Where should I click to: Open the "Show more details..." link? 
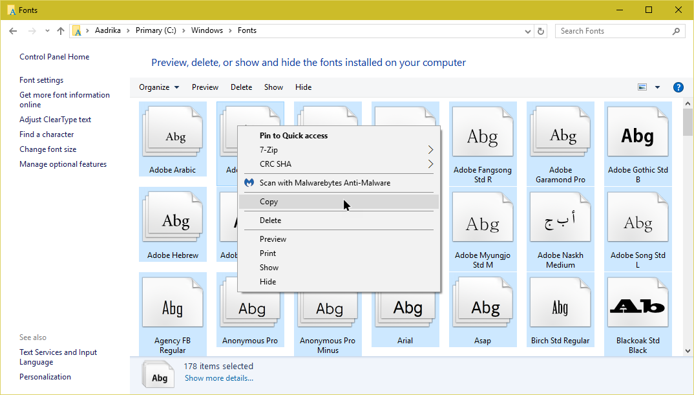tap(219, 378)
